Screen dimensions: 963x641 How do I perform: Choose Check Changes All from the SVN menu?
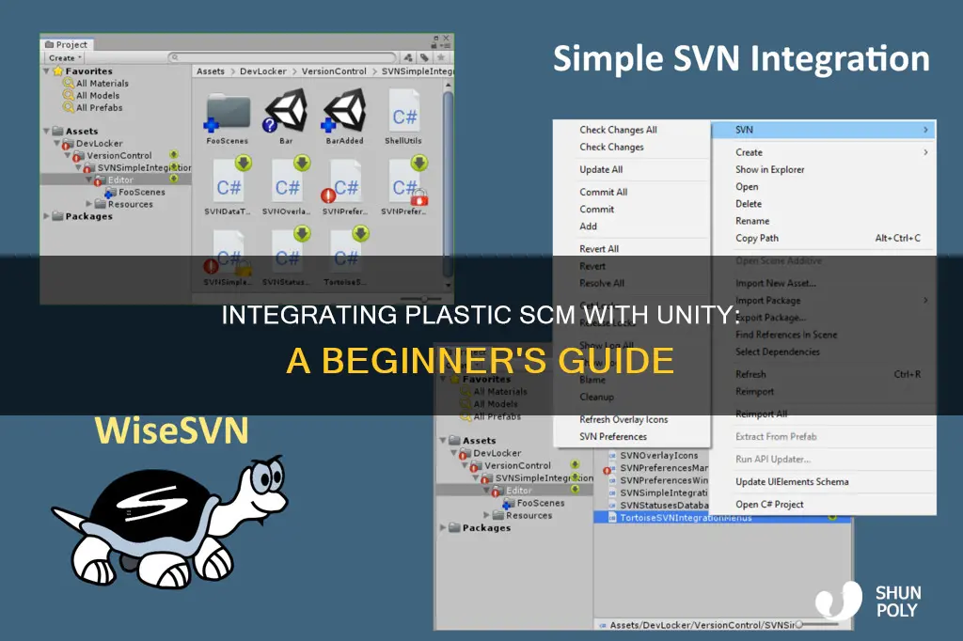tap(618, 130)
